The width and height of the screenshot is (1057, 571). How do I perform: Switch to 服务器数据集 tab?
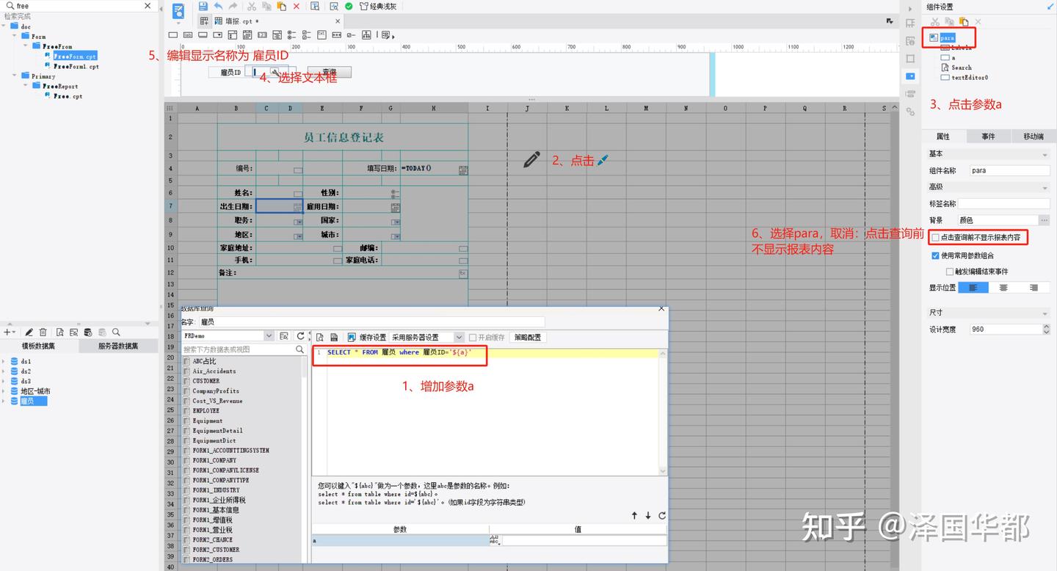tap(118, 346)
